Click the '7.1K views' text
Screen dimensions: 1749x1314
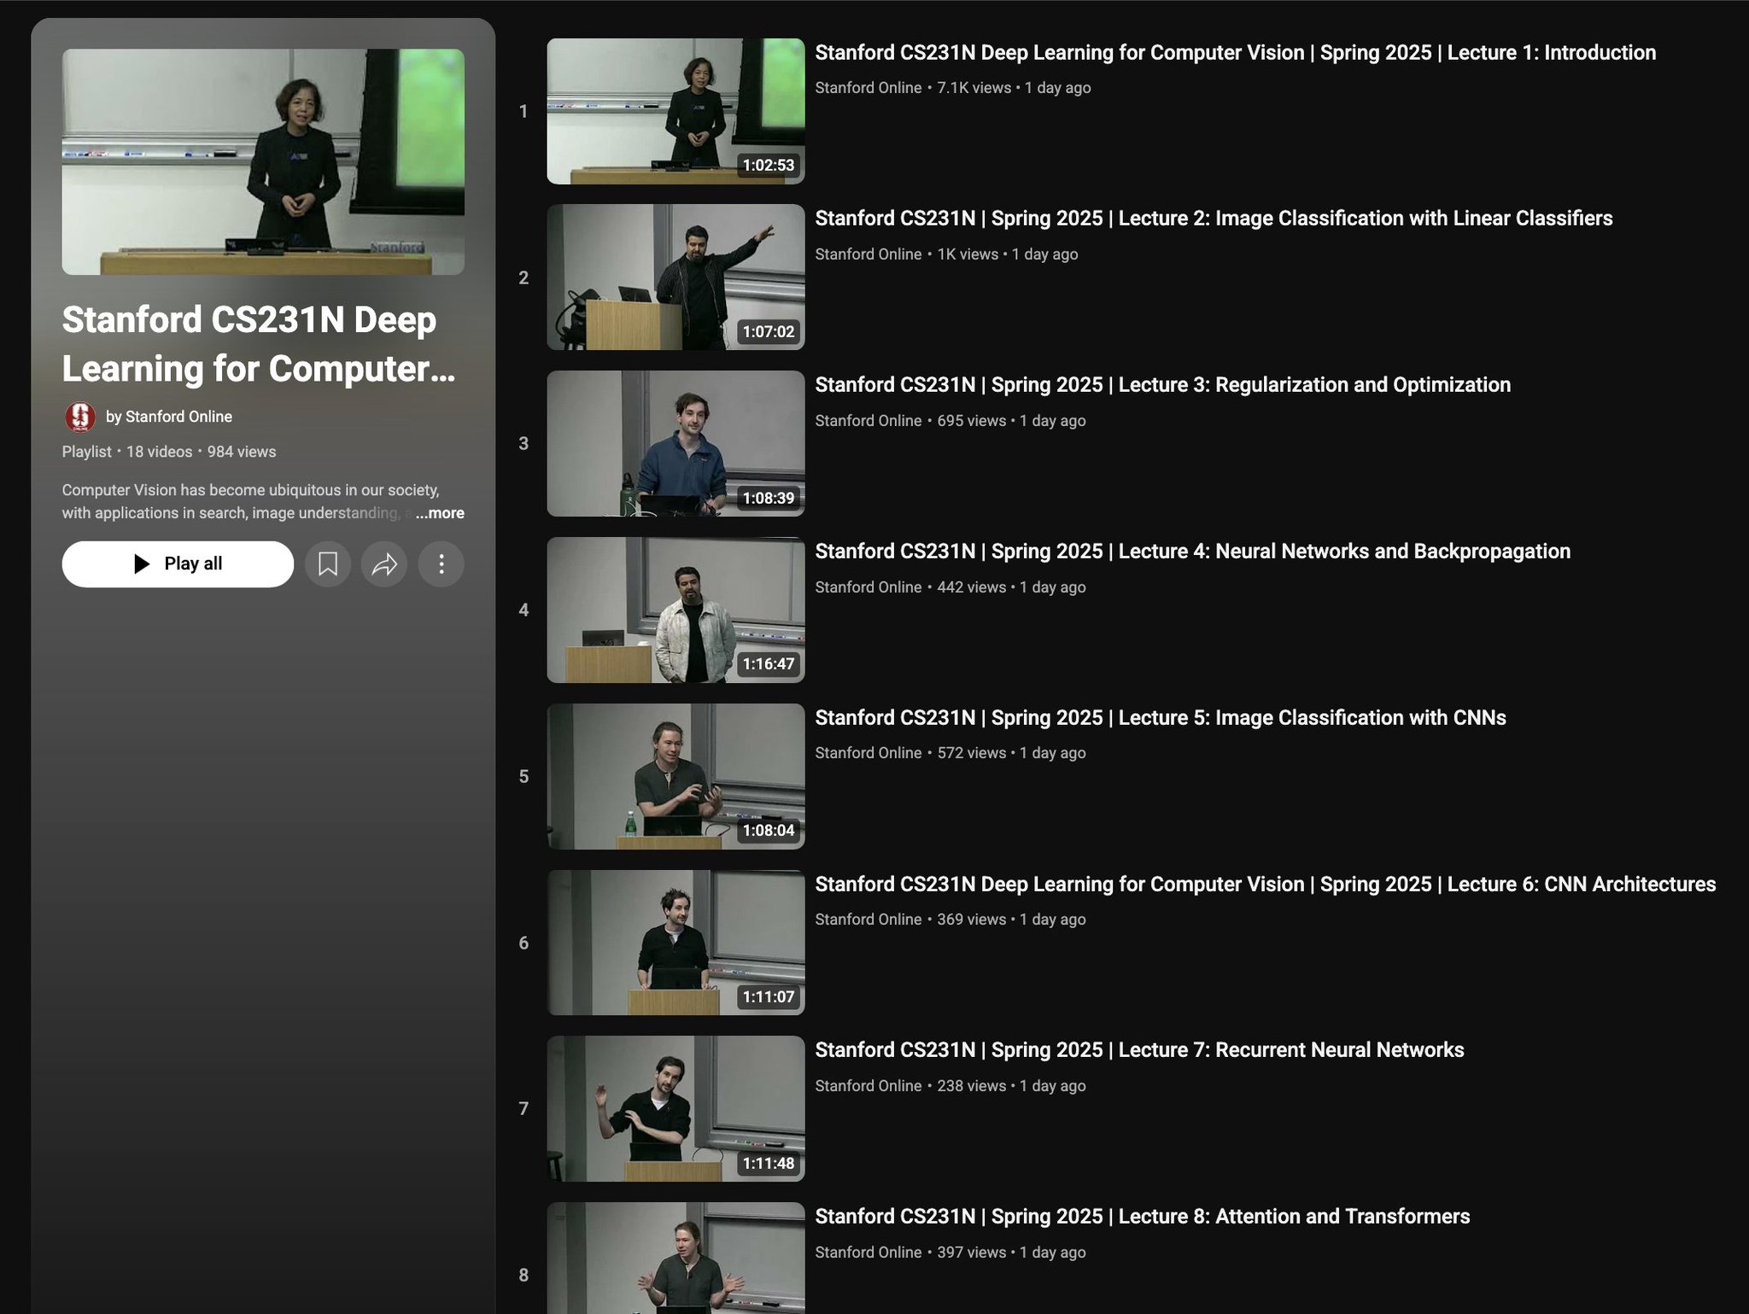pyautogui.click(x=974, y=88)
